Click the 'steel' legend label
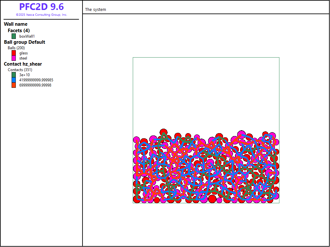Viewport: 330px width, 247px height. pyautogui.click(x=23, y=58)
